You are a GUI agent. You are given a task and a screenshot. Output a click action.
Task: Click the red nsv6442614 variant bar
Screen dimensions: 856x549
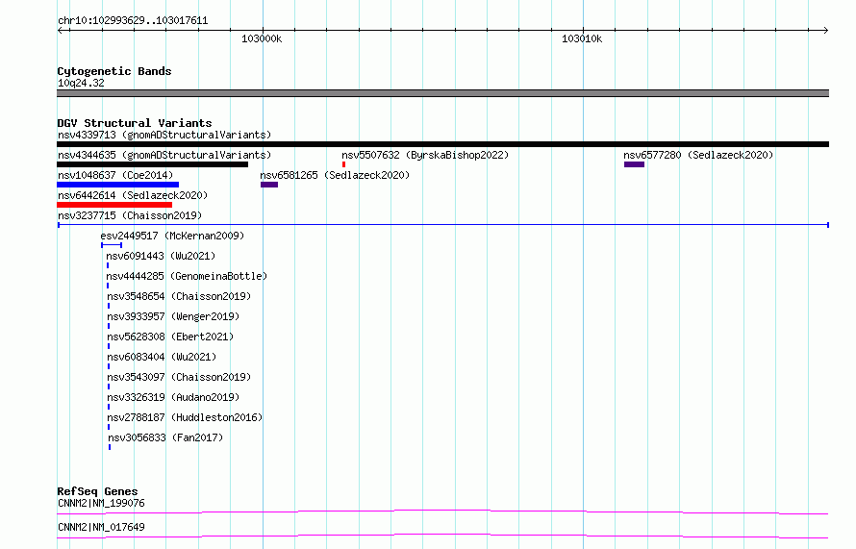pos(114,205)
